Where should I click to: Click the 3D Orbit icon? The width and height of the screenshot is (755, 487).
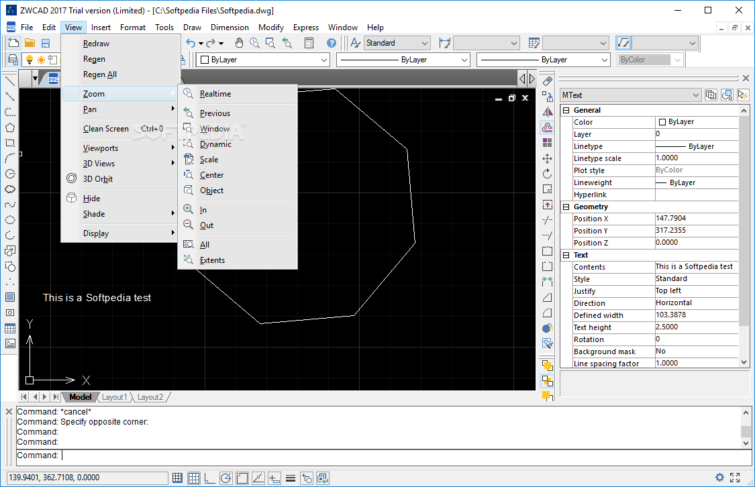(72, 178)
